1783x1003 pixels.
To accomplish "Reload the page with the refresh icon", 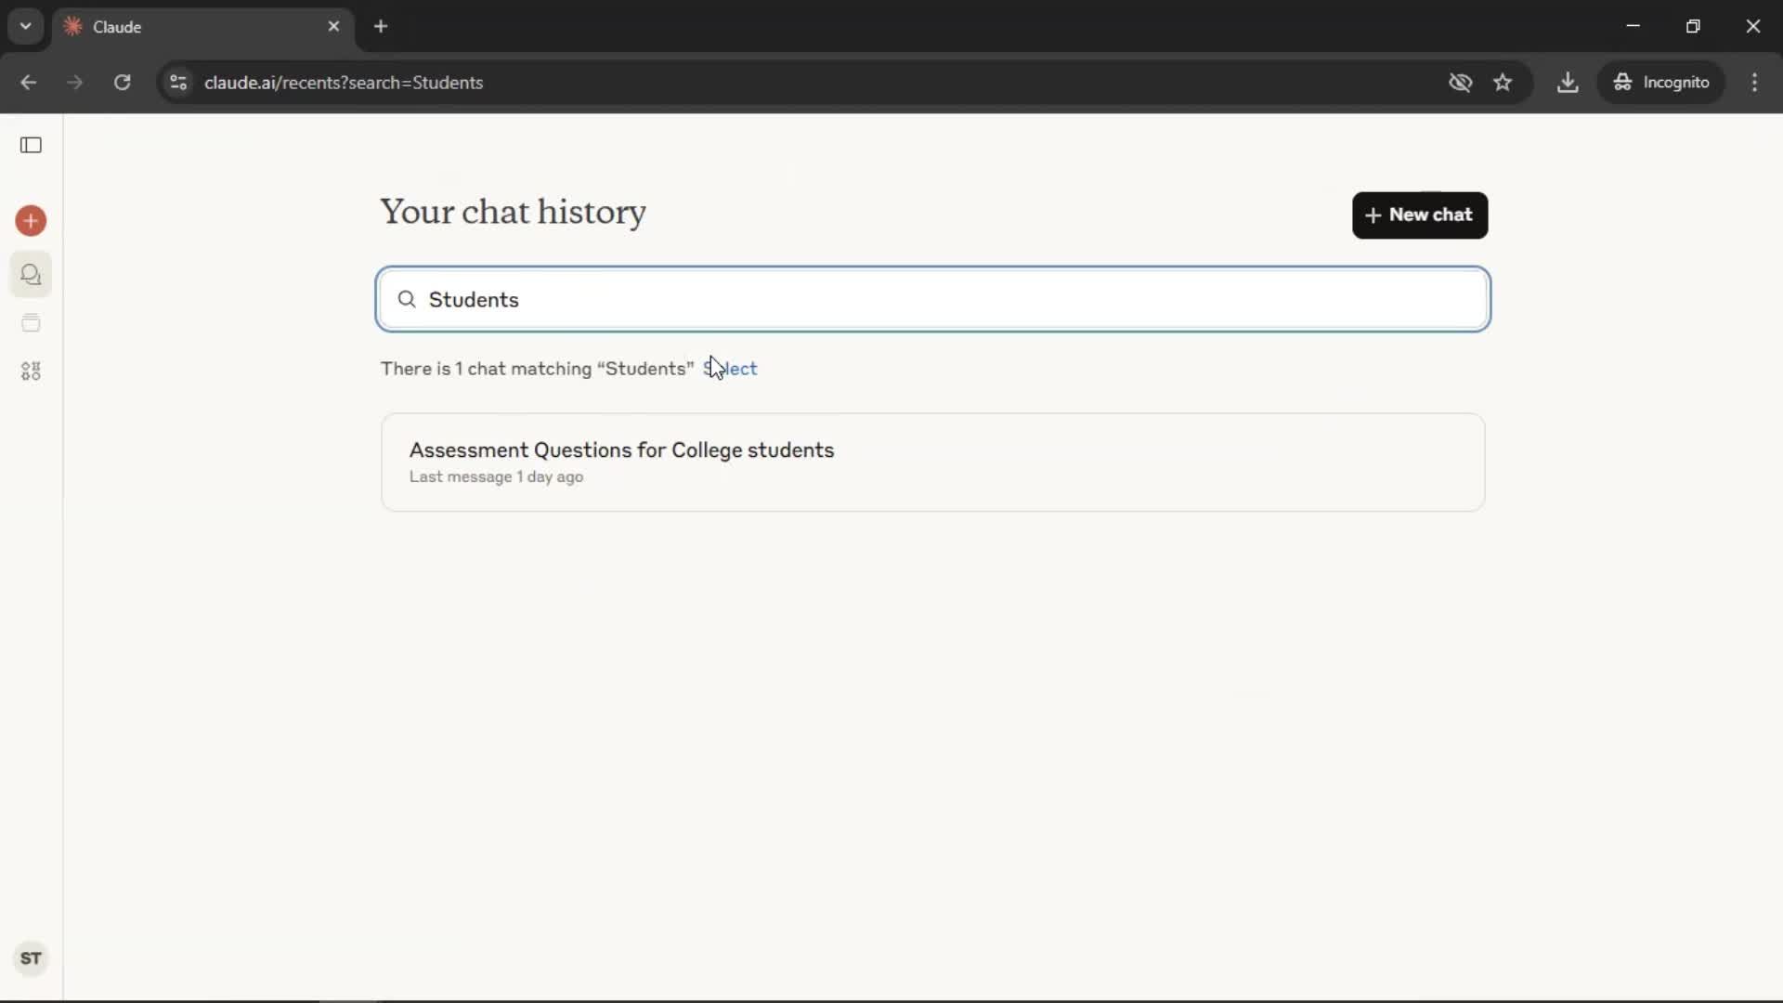I will [x=122, y=83].
